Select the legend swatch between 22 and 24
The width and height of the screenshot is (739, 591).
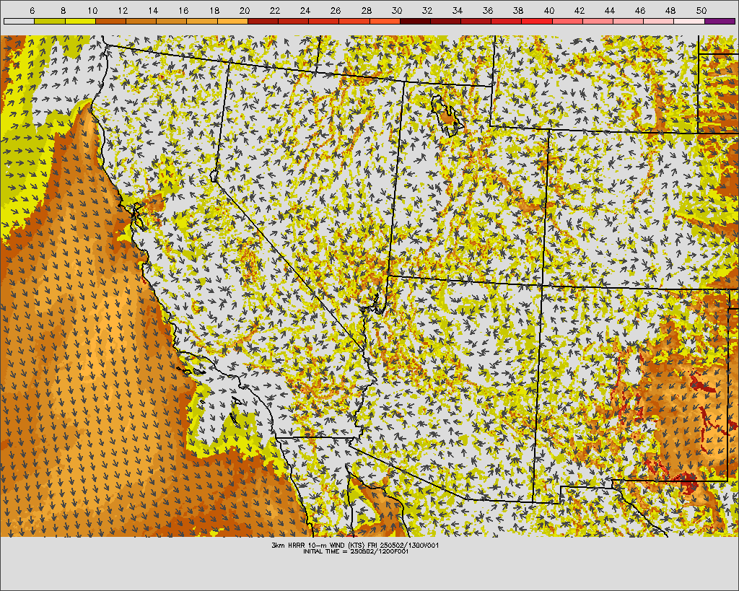(293, 21)
